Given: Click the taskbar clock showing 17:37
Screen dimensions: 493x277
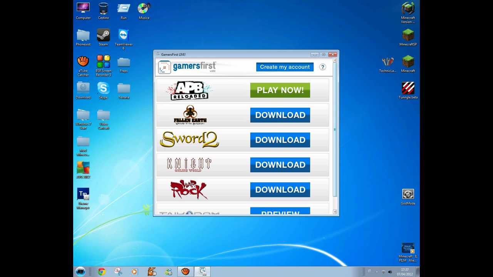Looking at the screenshot, I should coord(405,272).
